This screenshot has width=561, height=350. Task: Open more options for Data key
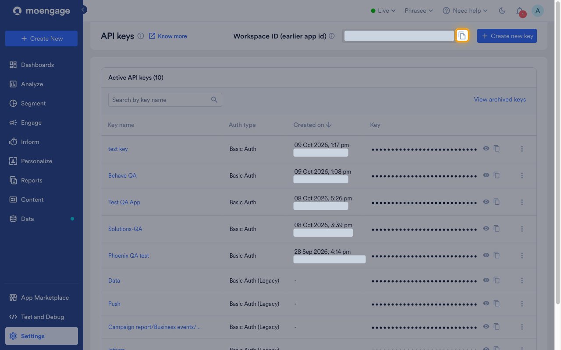522,280
